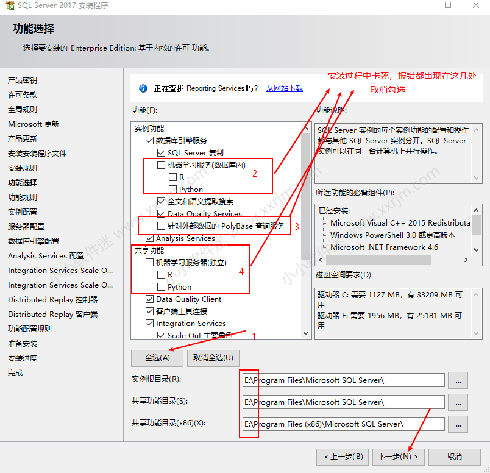Maximize the SQL Server 2017 setup window
Image resolution: width=490 pixels, height=473 pixels.
[x=448, y=5]
